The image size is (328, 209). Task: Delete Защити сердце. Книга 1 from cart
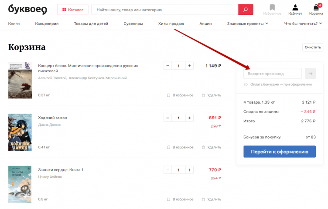pos(212,199)
